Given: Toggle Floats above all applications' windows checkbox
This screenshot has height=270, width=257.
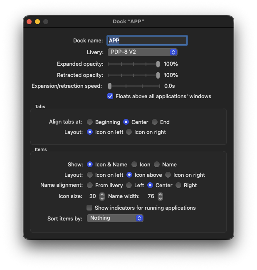Looking at the screenshot, I should coord(110,96).
